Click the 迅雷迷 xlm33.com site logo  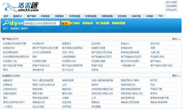pos(21,7)
